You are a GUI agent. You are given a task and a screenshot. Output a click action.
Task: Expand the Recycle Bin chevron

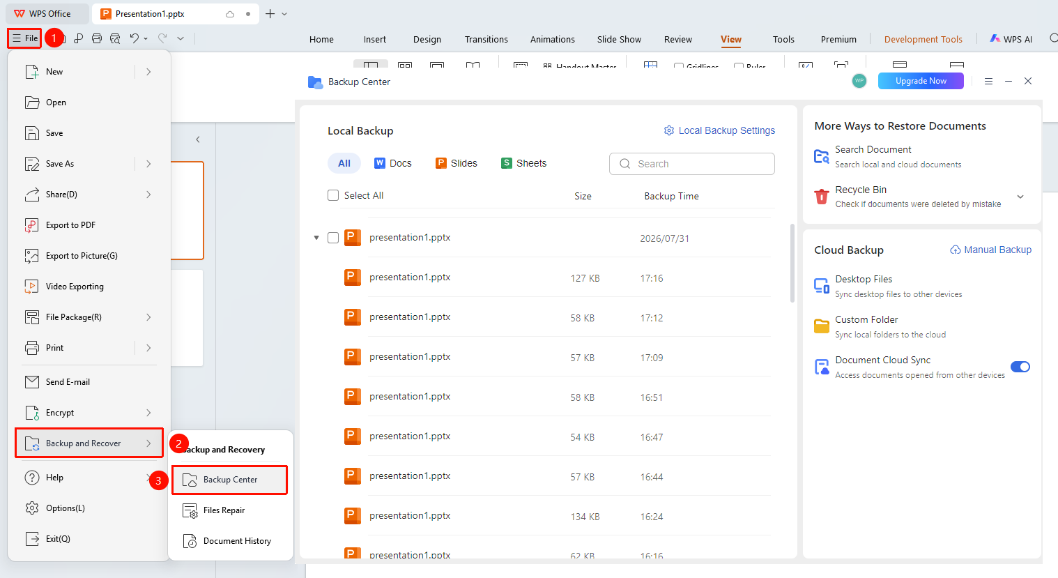(1020, 197)
